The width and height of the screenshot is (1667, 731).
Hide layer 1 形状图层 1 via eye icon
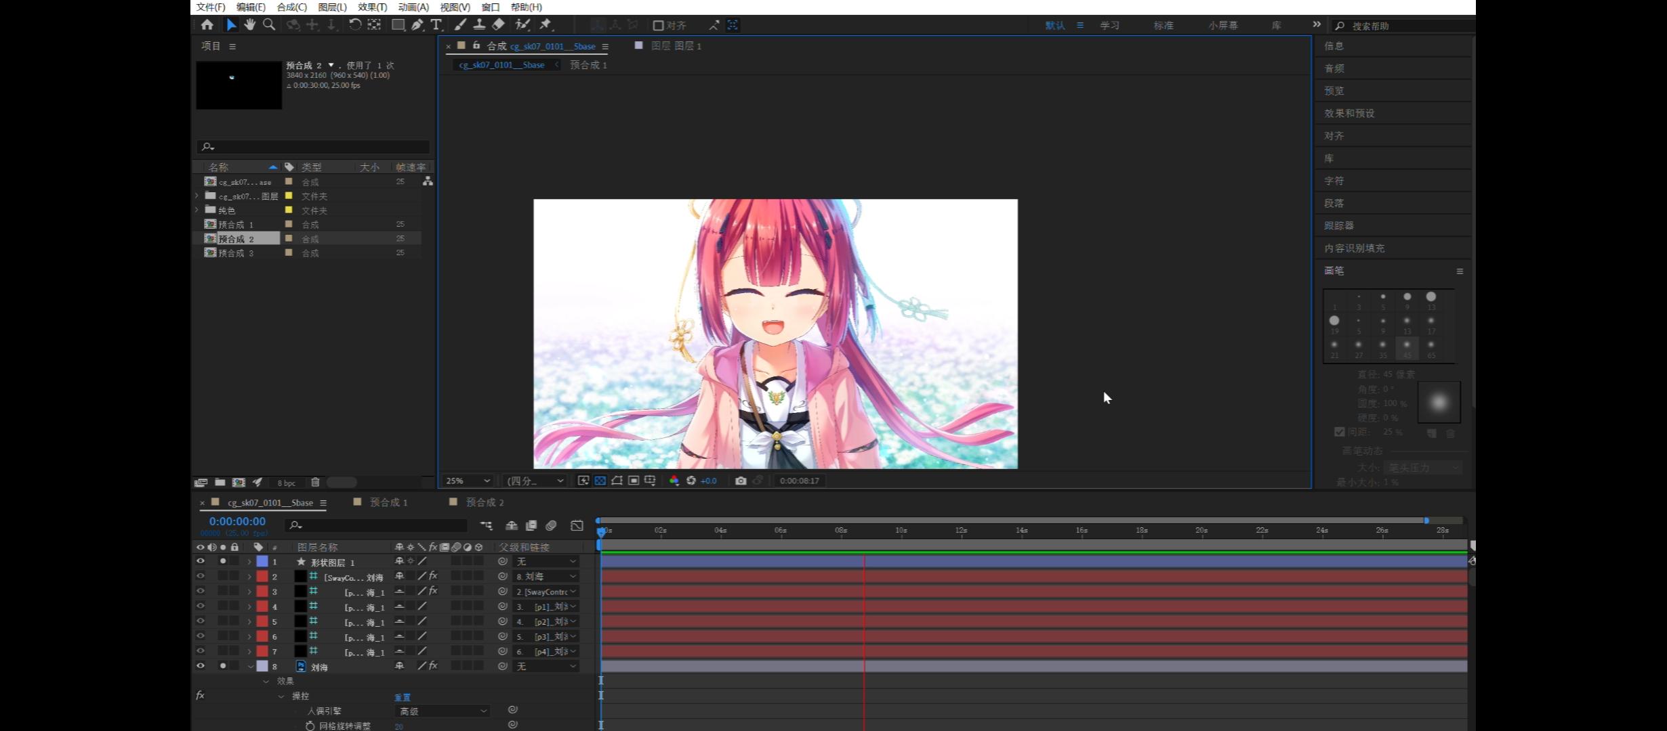click(x=200, y=561)
